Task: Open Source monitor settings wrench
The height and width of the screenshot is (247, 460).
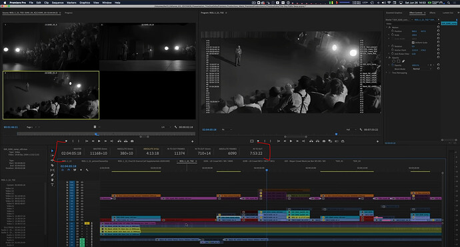Action: click(176, 127)
